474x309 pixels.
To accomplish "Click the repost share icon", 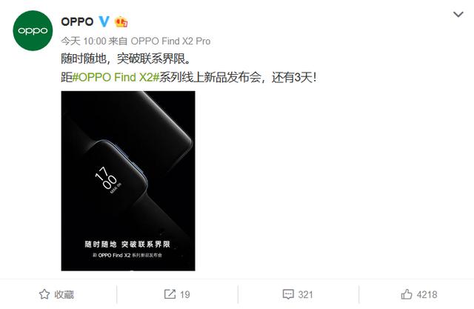I will coord(170,294).
